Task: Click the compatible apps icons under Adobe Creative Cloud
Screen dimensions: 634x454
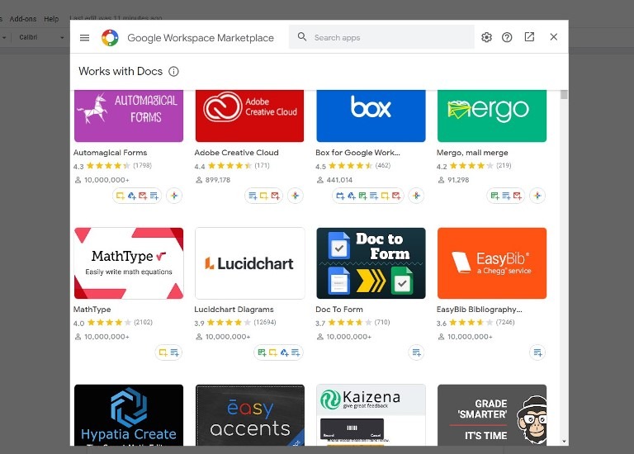Action: click(263, 196)
